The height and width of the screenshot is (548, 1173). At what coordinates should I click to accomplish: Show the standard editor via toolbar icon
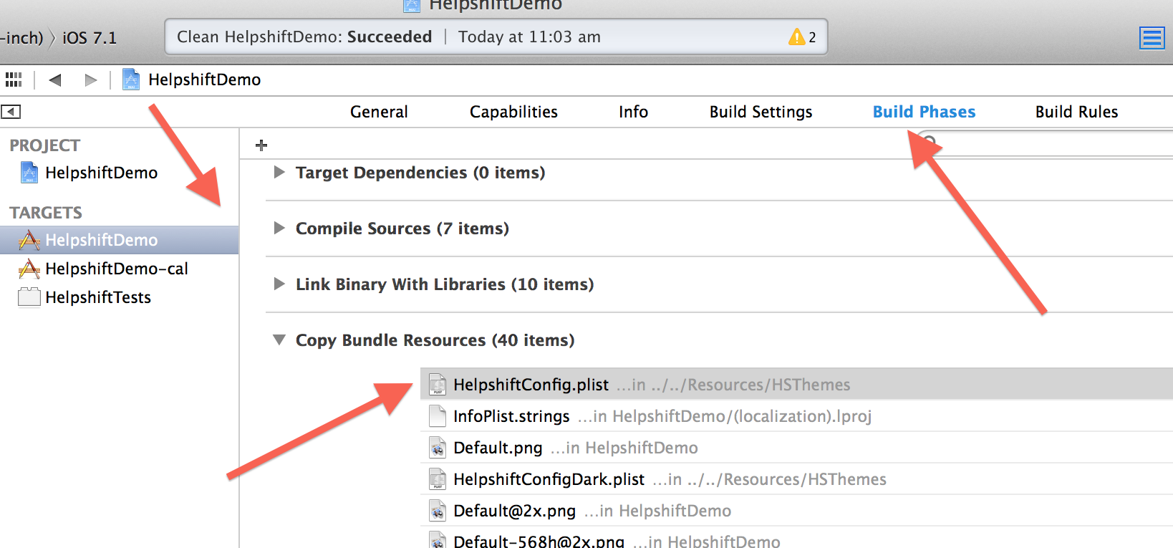click(x=1152, y=38)
